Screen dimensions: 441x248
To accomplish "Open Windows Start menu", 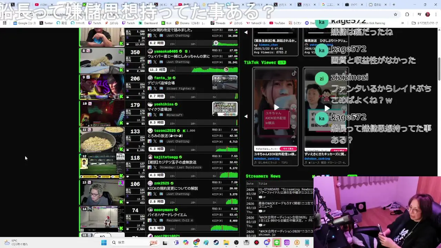I will click(104, 242).
